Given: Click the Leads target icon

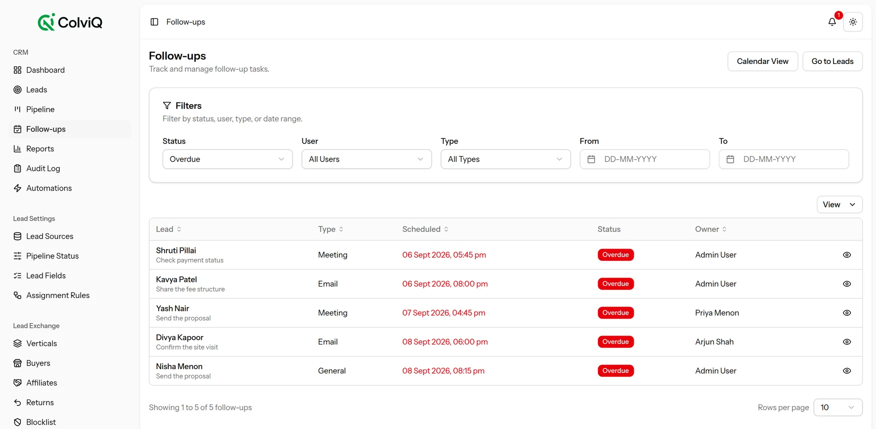Looking at the screenshot, I should pos(18,89).
